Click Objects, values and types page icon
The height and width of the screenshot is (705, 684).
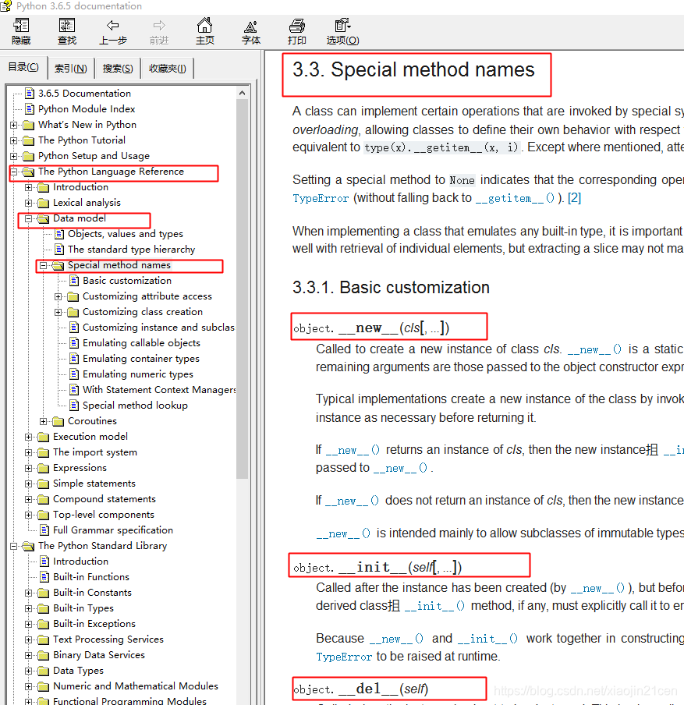pyautogui.click(x=59, y=234)
